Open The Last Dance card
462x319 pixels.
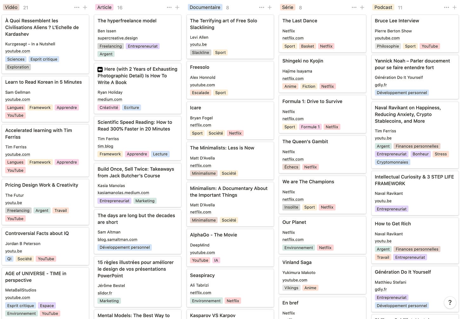pyautogui.click(x=322, y=33)
